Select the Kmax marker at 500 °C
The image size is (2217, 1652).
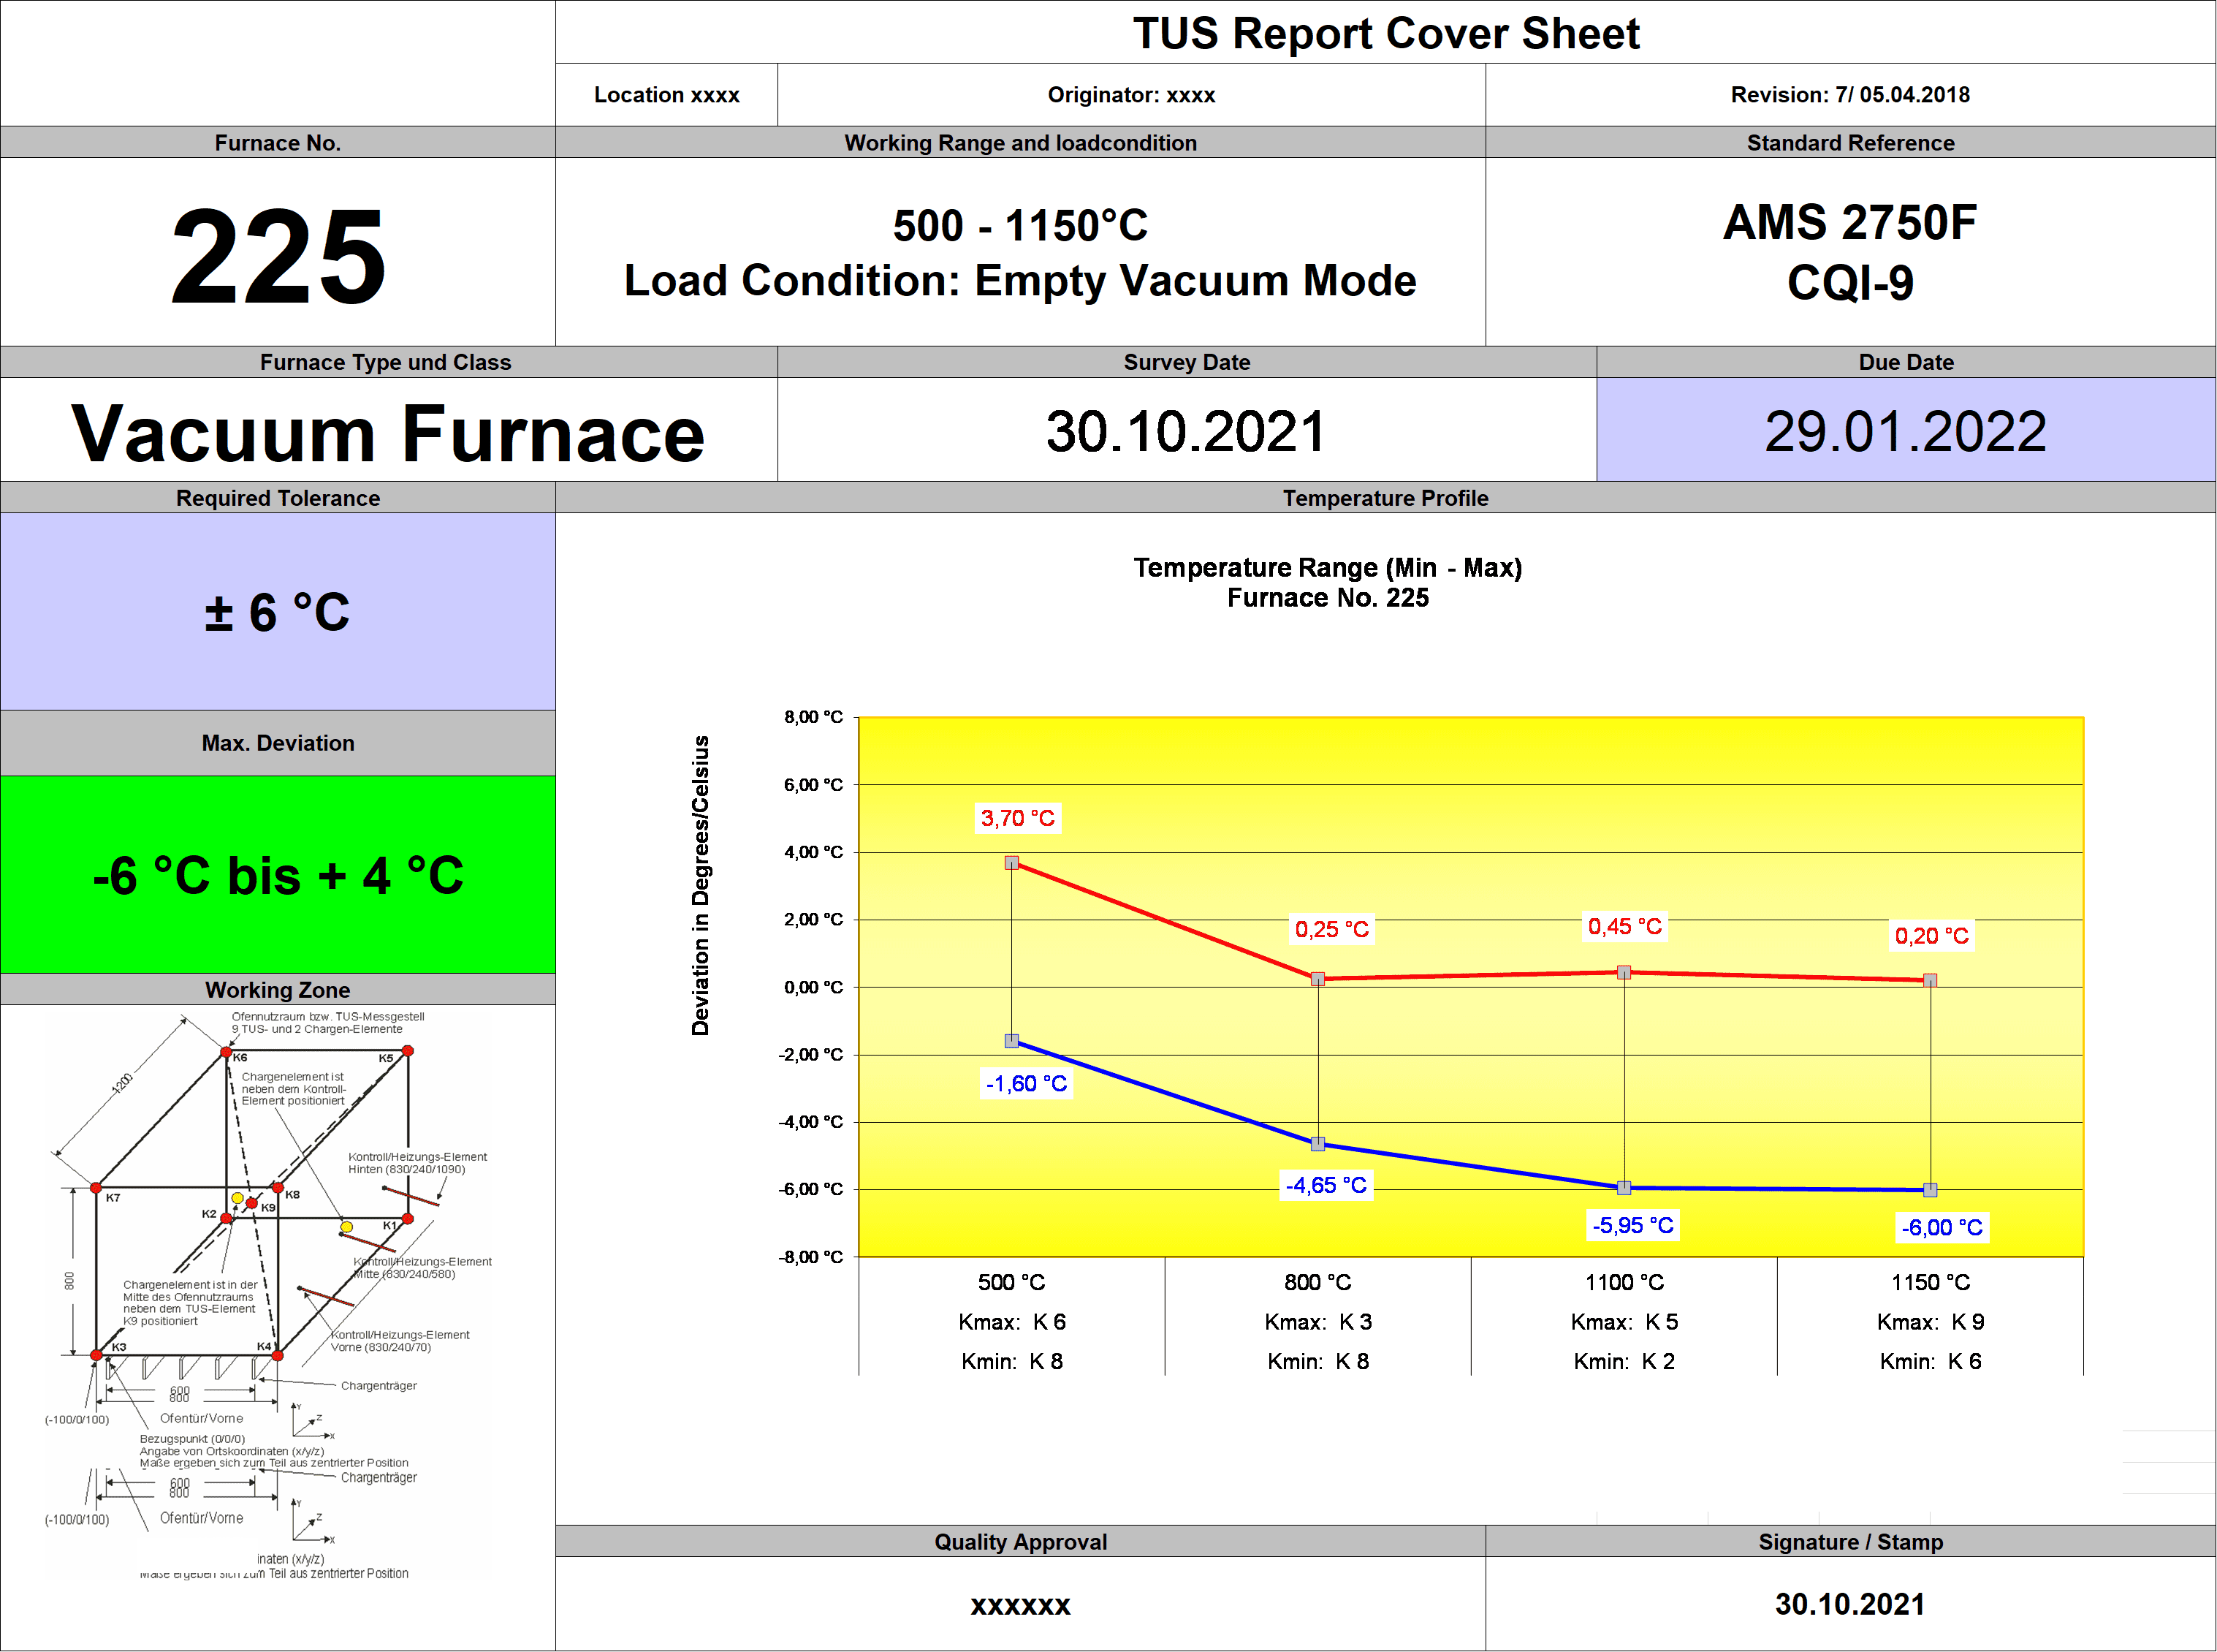click(1011, 862)
